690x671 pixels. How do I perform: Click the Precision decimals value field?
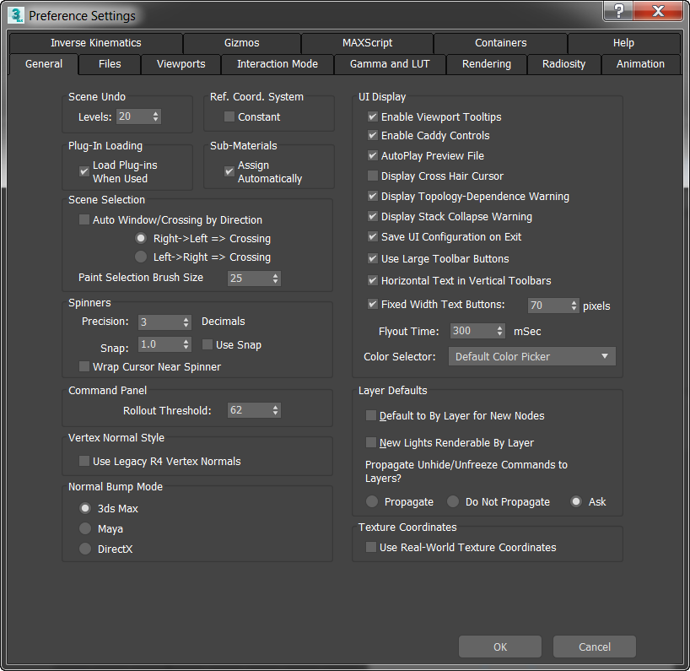click(x=160, y=322)
